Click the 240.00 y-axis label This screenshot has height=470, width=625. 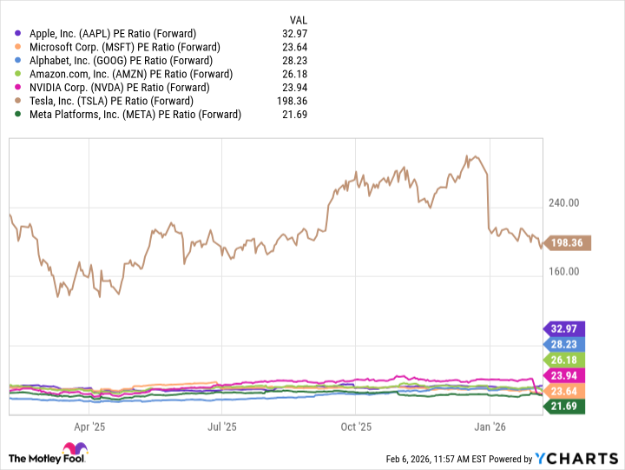coord(564,203)
